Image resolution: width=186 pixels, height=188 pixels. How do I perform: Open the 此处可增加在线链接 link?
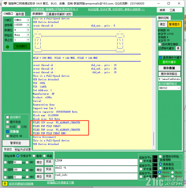(21, 184)
